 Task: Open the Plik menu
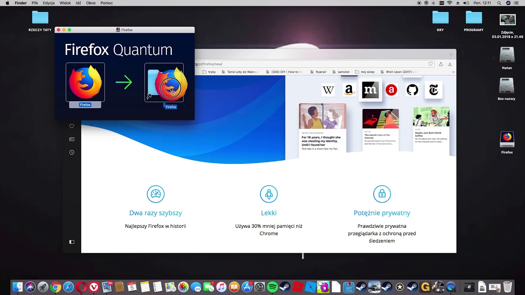coord(35,3)
